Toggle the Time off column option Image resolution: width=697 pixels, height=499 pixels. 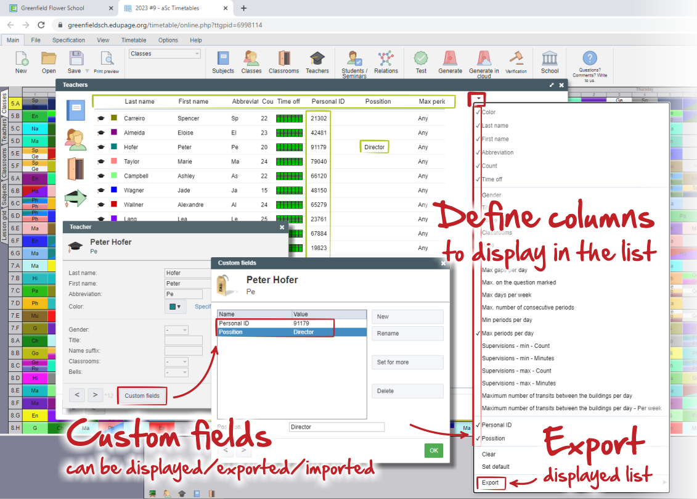492,179
